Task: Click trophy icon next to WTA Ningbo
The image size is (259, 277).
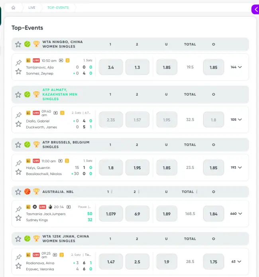Action: (36, 44)
